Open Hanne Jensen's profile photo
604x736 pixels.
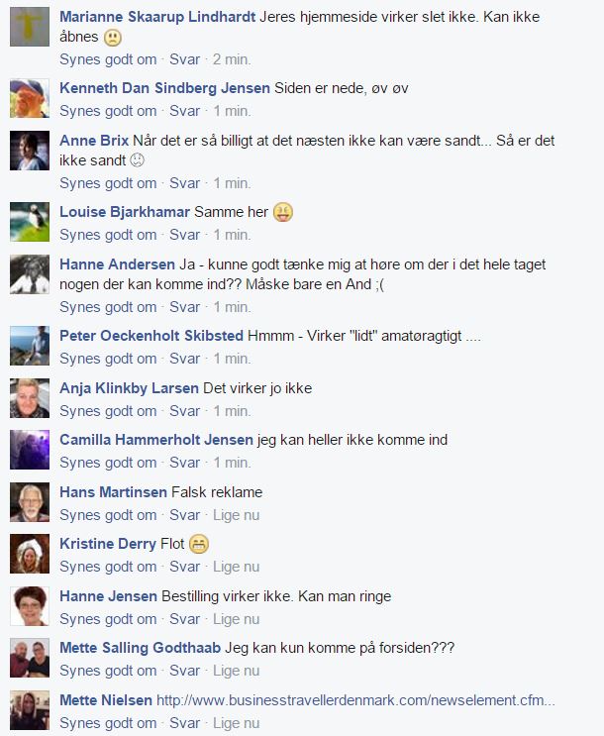[30, 606]
